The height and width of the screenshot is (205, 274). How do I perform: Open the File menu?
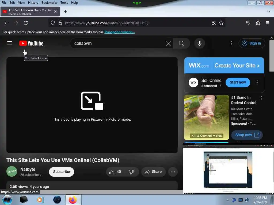(x=4, y=3)
